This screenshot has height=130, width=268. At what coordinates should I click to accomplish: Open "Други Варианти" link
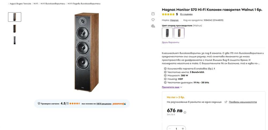click(x=170, y=42)
